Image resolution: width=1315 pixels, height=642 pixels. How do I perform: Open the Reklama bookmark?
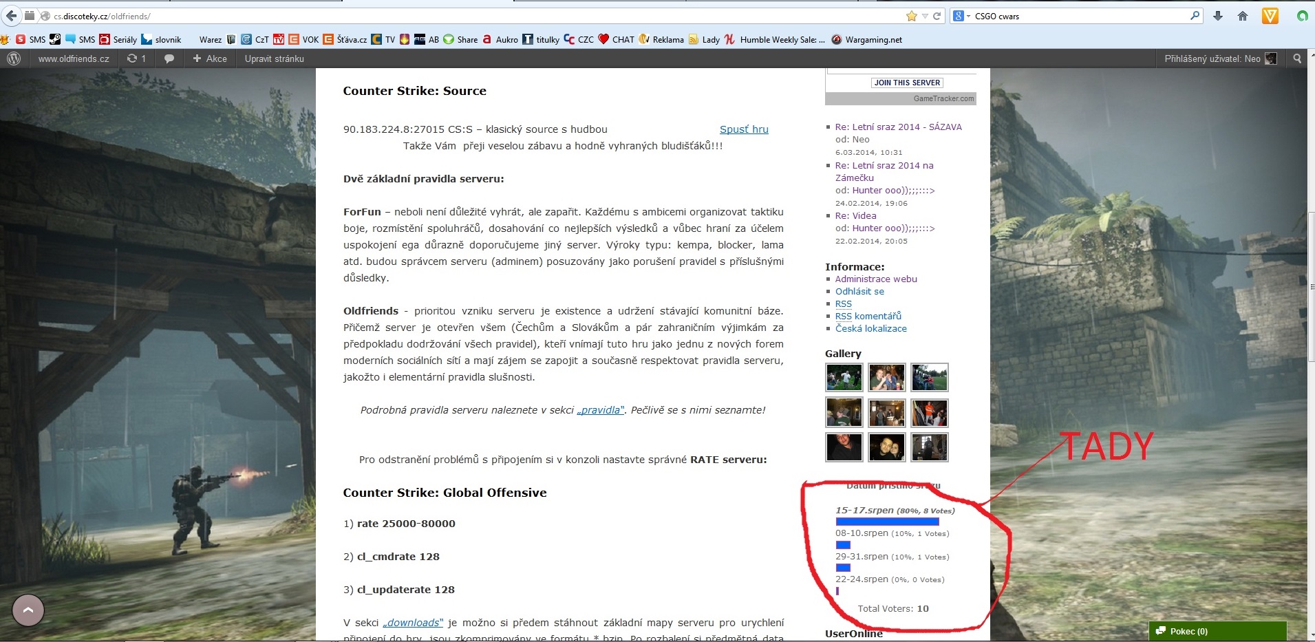[661, 39]
